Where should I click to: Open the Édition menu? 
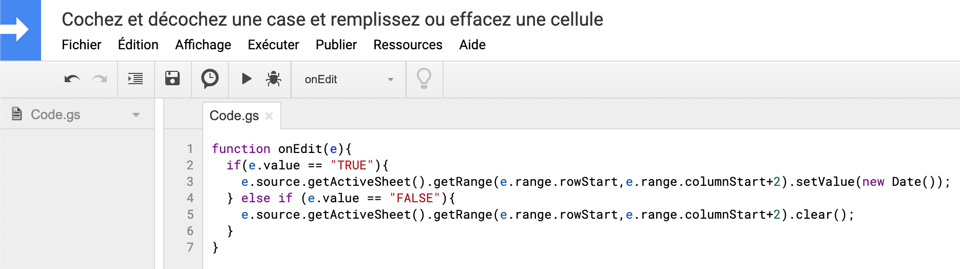tap(138, 45)
